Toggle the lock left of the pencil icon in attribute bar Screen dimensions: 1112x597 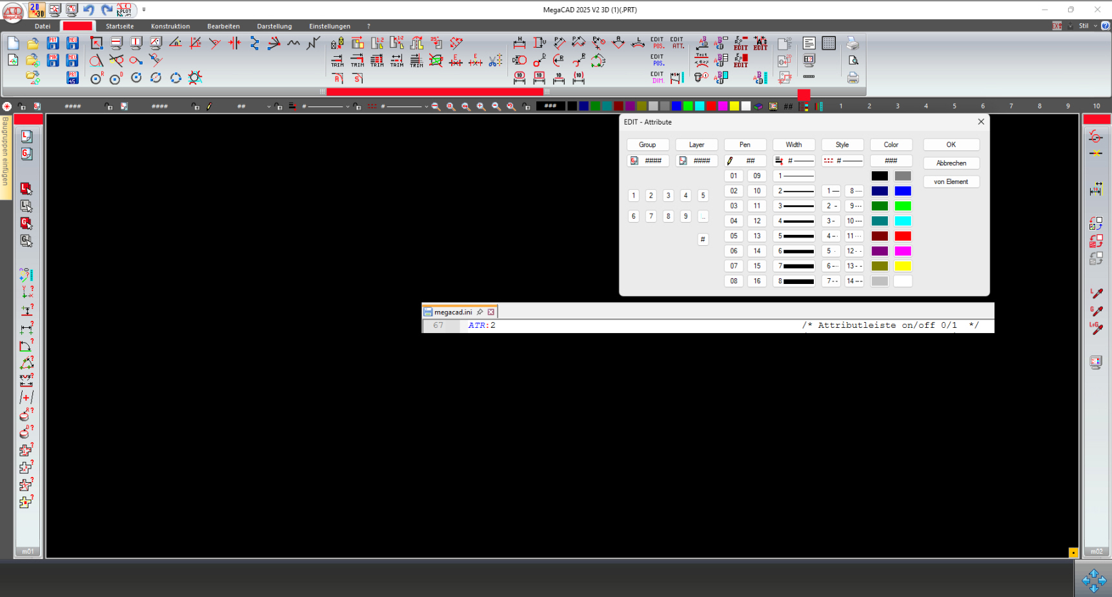[196, 106]
